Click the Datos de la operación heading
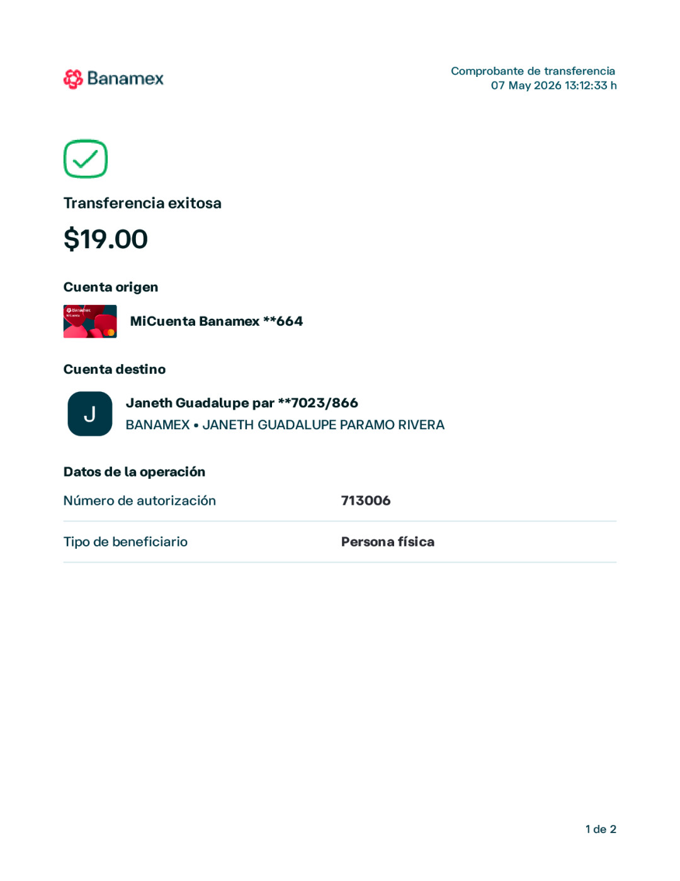 coord(134,472)
